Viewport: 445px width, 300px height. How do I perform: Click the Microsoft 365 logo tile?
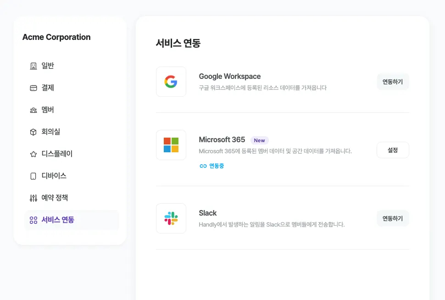(x=171, y=145)
